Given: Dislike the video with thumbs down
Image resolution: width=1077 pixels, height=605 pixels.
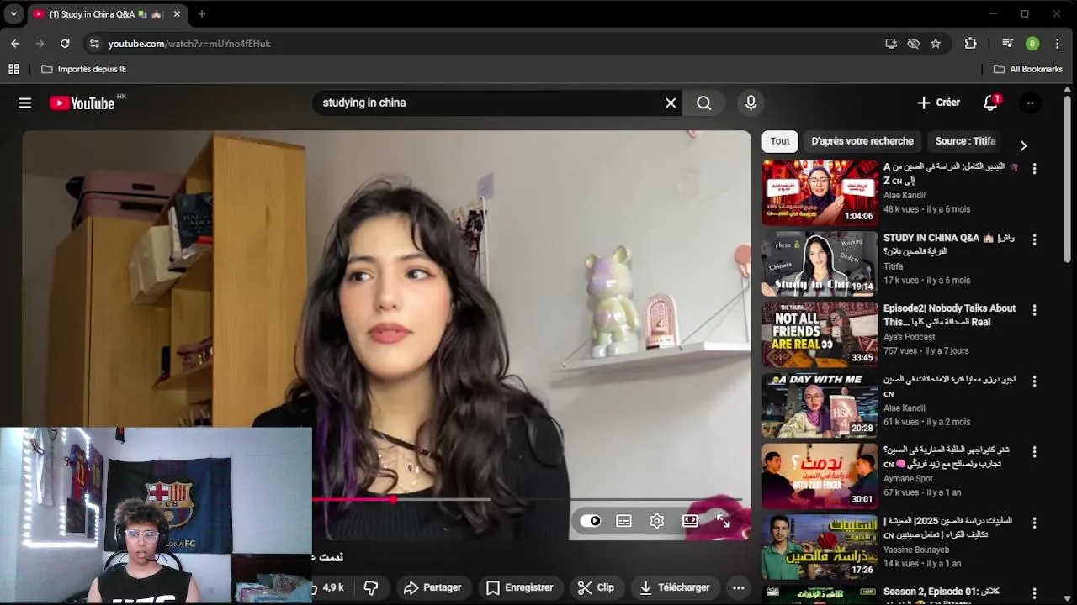Looking at the screenshot, I should (x=371, y=587).
